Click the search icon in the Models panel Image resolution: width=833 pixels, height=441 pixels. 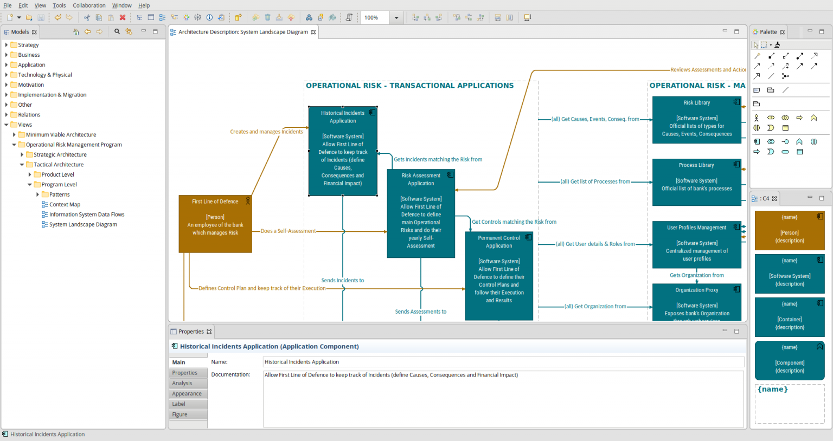pos(116,31)
